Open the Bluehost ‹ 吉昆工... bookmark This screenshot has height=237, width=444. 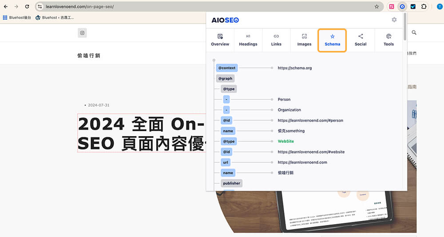click(x=55, y=18)
